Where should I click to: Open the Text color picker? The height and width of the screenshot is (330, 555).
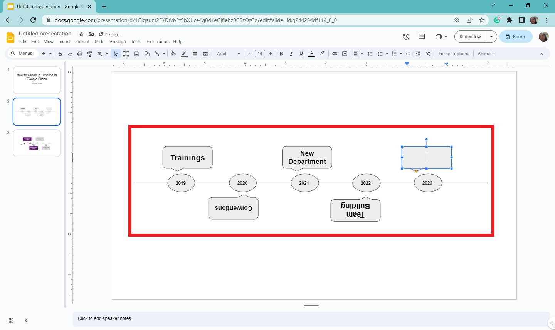pos(312,54)
